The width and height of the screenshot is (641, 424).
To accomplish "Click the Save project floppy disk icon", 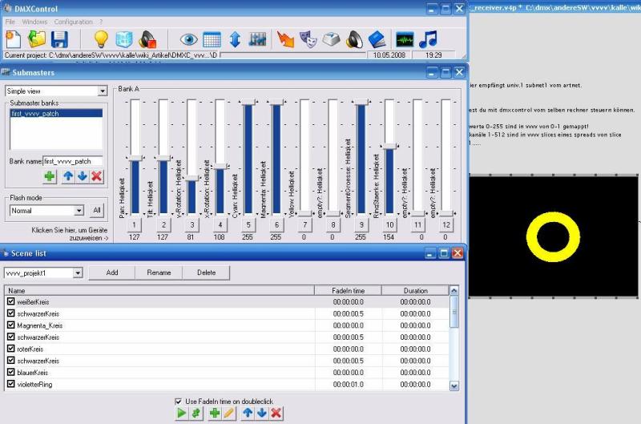I will click(59, 39).
